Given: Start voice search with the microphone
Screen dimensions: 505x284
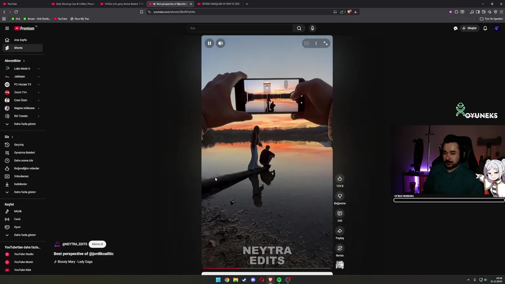Looking at the screenshot, I should [x=312, y=28].
